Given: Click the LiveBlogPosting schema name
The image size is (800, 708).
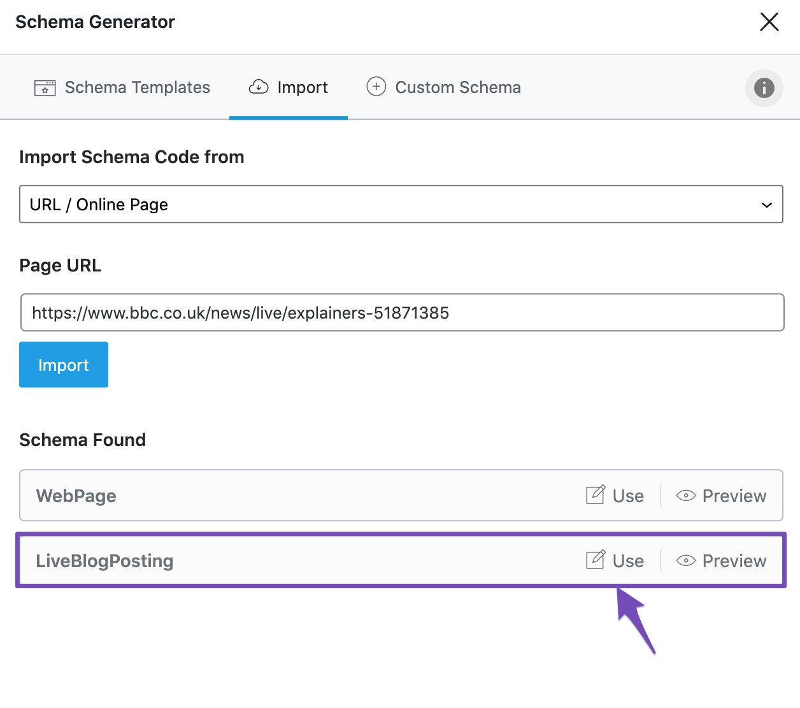Looking at the screenshot, I should (104, 561).
